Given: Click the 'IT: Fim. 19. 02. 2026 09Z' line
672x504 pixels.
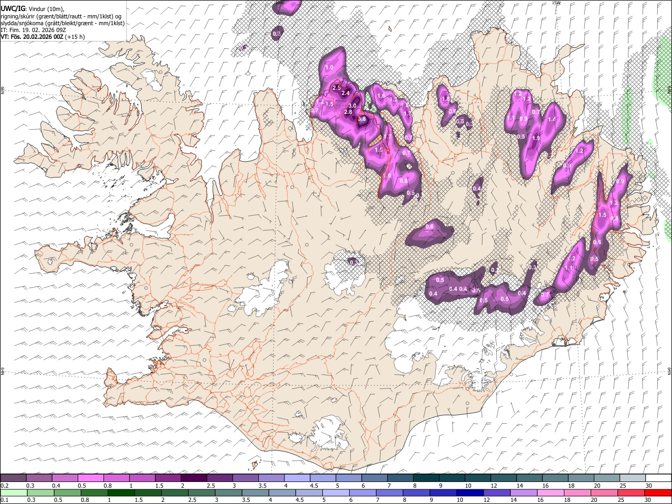Looking at the screenshot, I should (x=33, y=30).
